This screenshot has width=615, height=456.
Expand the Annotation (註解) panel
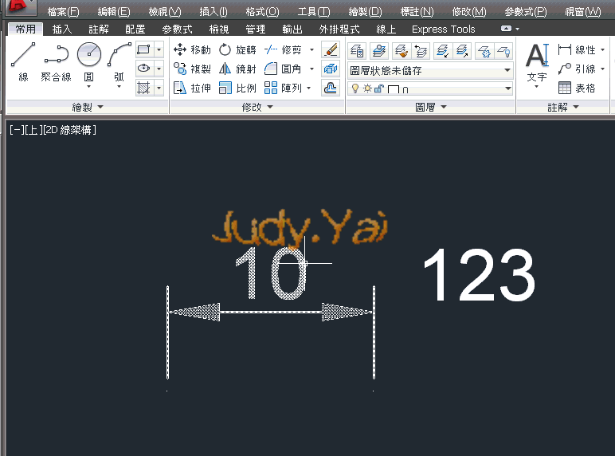[x=563, y=107]
